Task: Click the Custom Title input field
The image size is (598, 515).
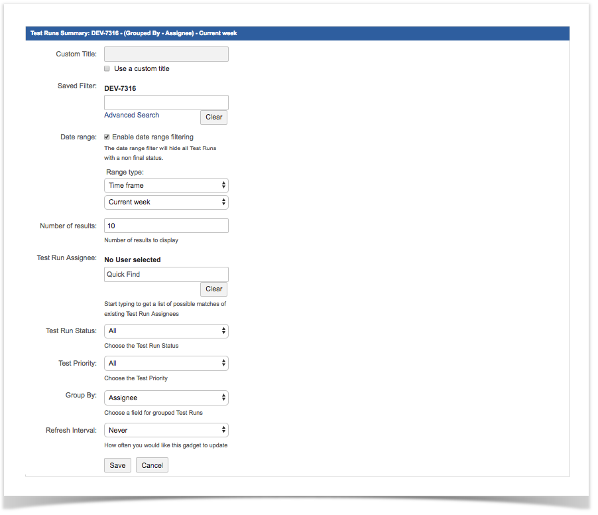Action: coord(166,54)
